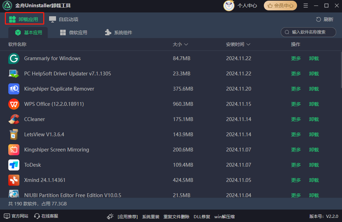Click the software list vertical scrollbar

point(341,70)
